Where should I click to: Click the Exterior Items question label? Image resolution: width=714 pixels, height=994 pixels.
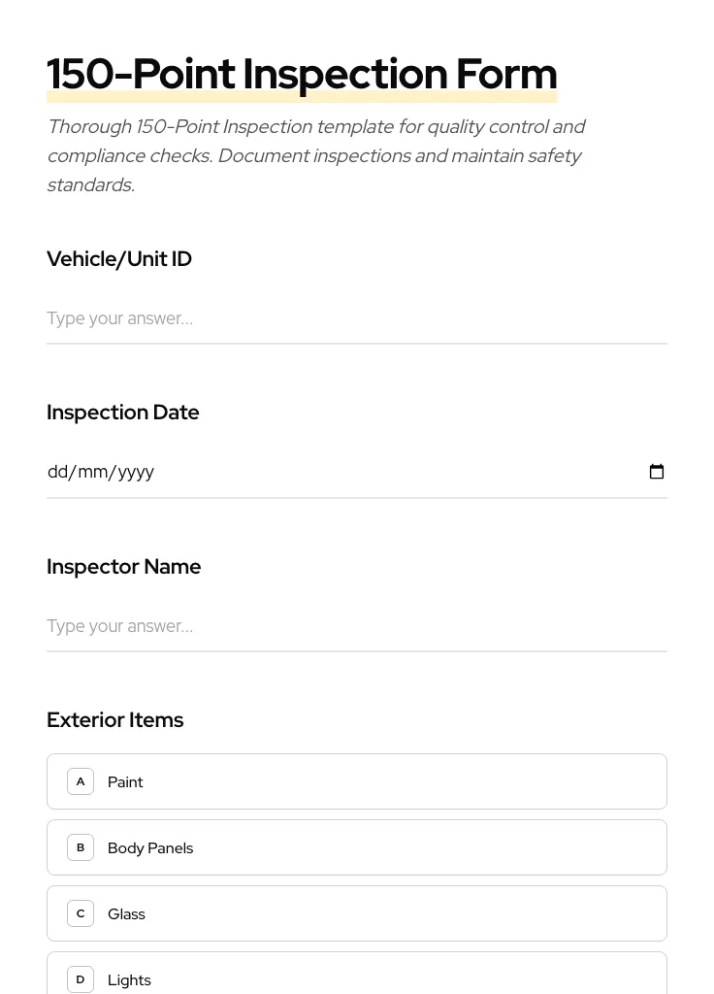tap(115, 720)
